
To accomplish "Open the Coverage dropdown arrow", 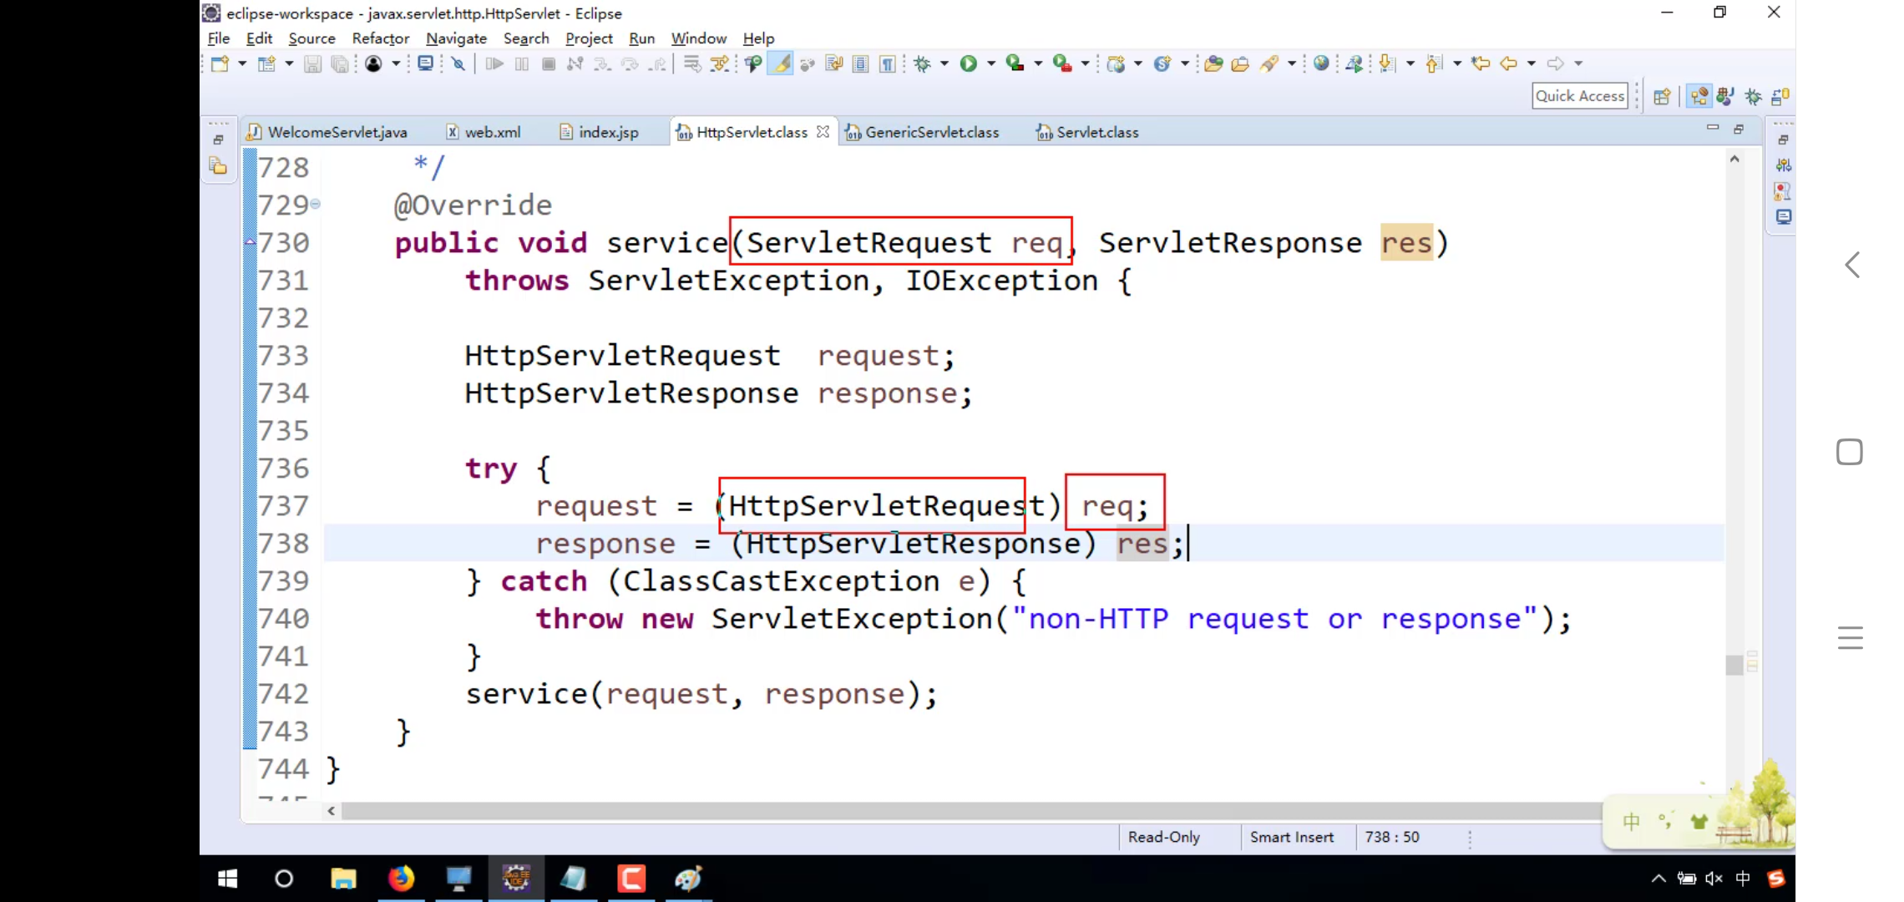I will pos(1038,63).
